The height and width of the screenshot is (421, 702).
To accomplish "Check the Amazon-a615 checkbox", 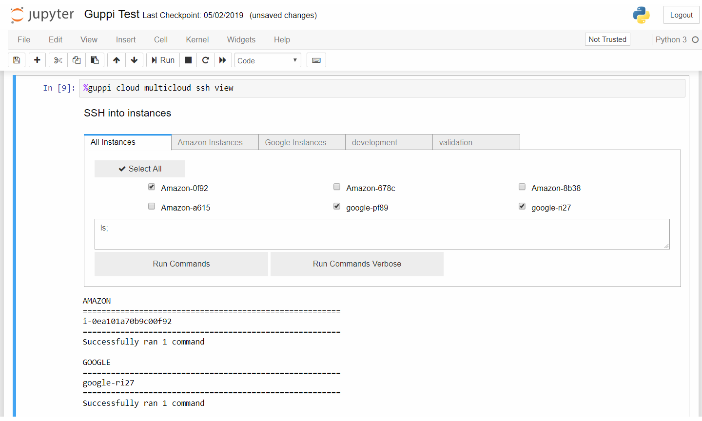I will pyautogui.click(x=152, y=207).
